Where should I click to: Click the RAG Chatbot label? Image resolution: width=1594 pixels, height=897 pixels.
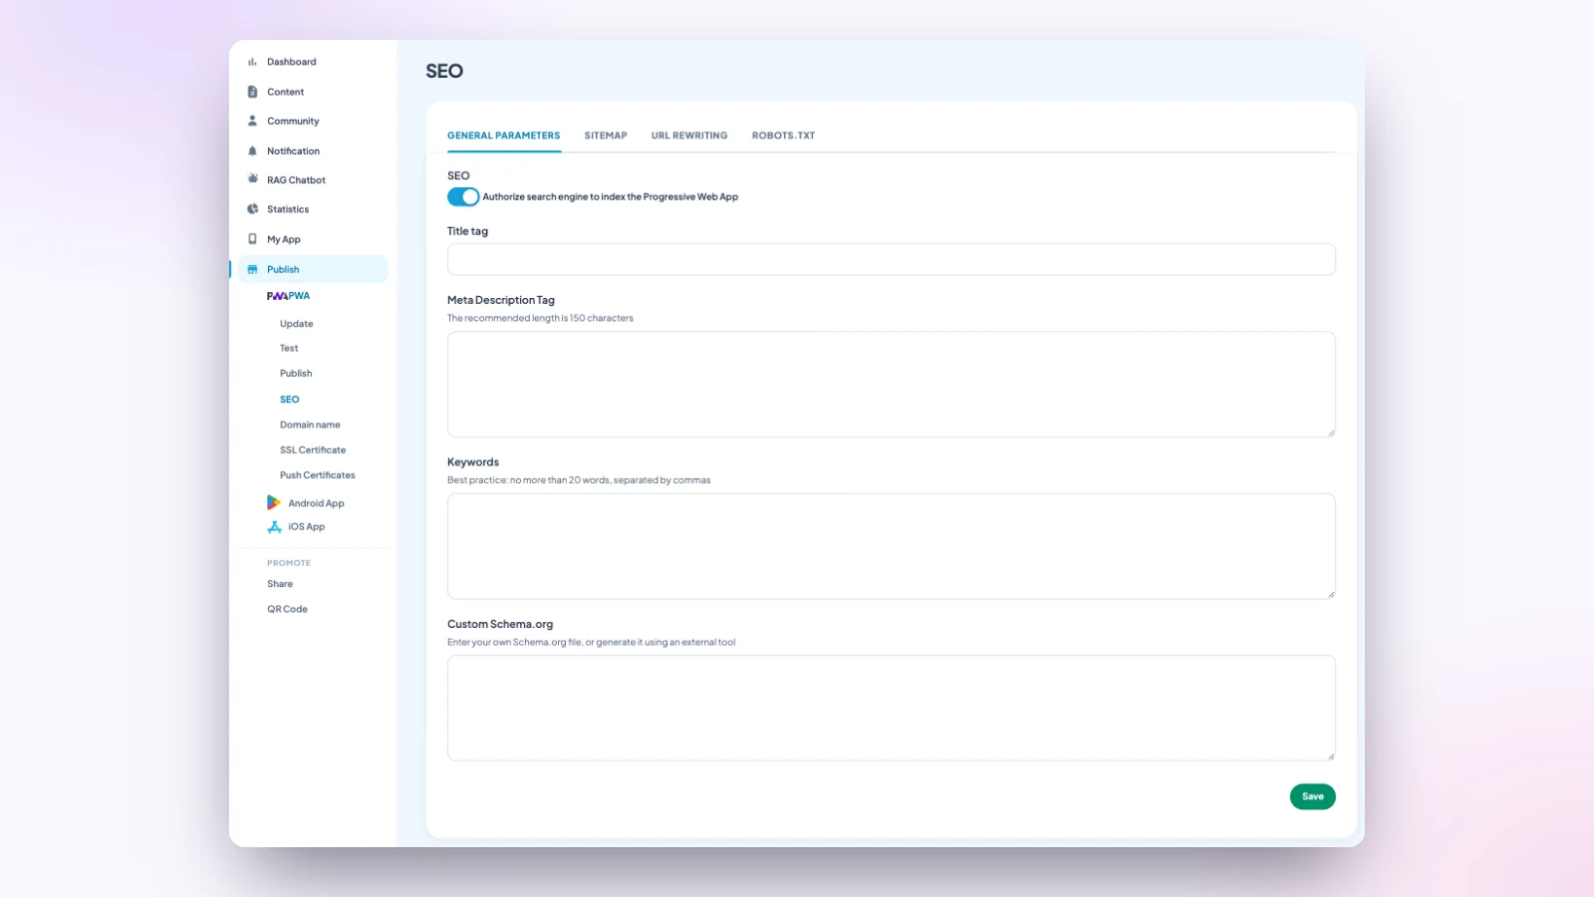[x=296, y=180]
